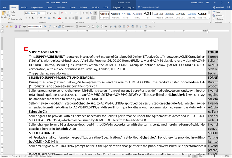Switch to read mode view in status bar
The height and width of the screenshot is (158, 232).
[x=189, y=156]
